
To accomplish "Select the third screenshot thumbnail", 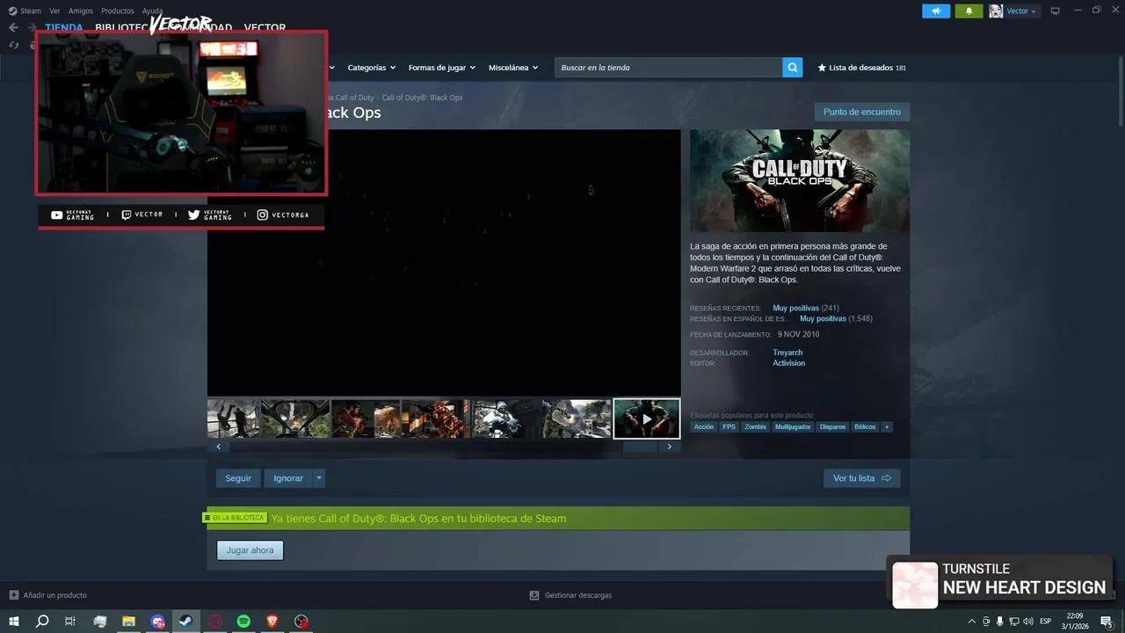I will pyautogui.click(x=366, y=418).
